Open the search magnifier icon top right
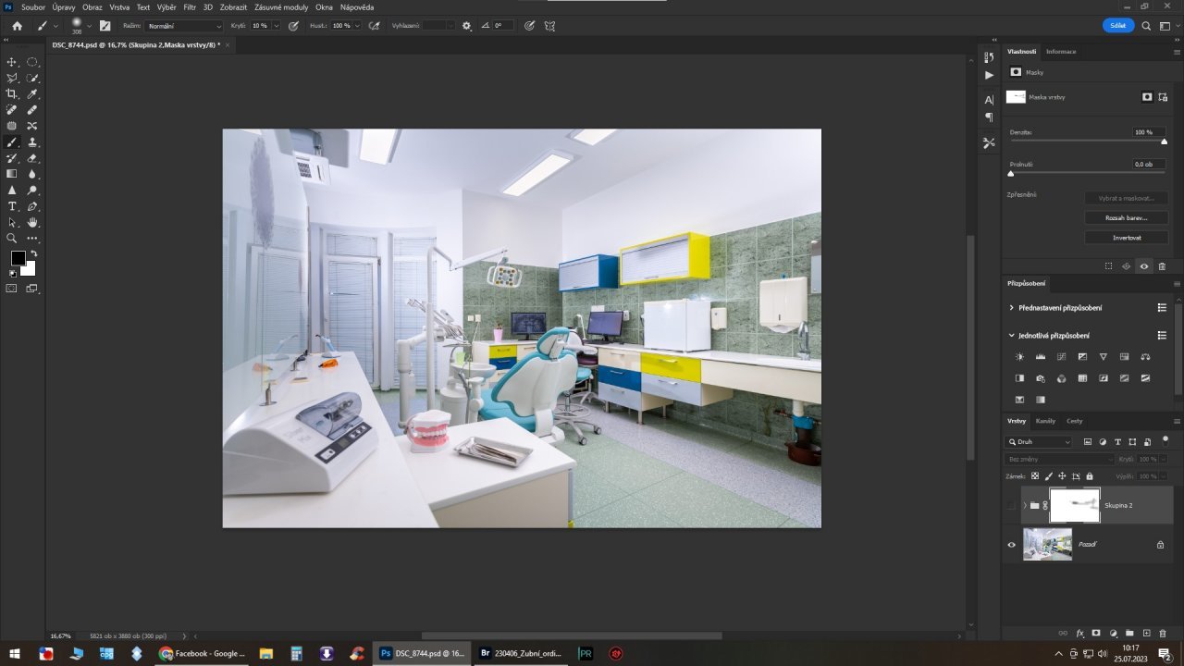The width and height of the screenshot is (1184, 666). [1146, 26]
